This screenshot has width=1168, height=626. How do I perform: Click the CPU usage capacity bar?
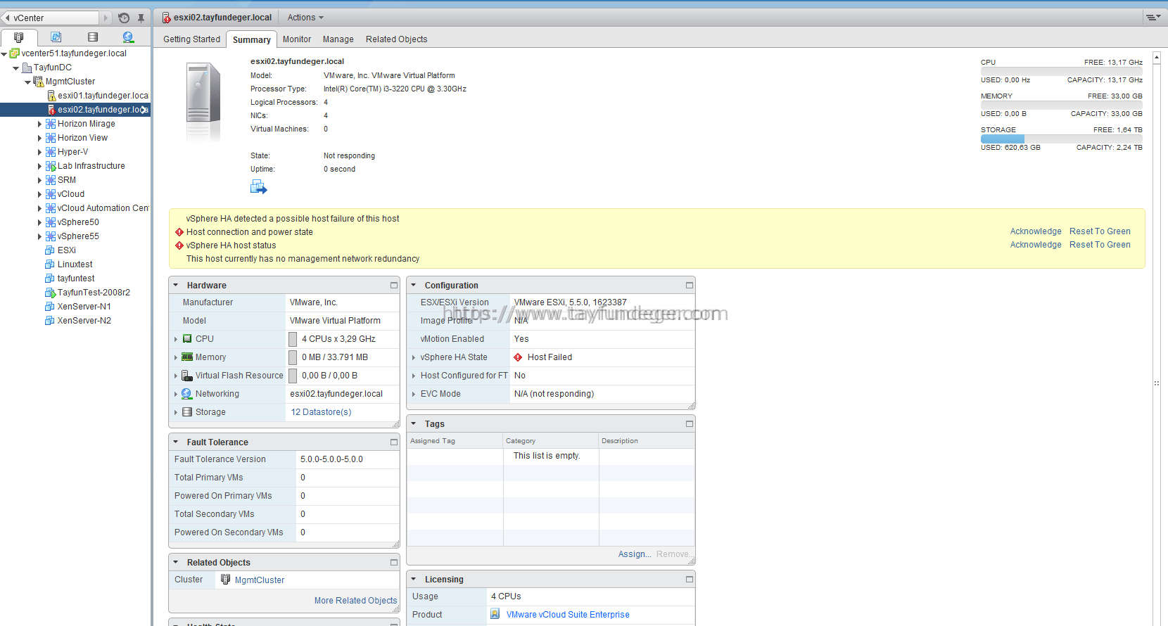click(1062, 71)
